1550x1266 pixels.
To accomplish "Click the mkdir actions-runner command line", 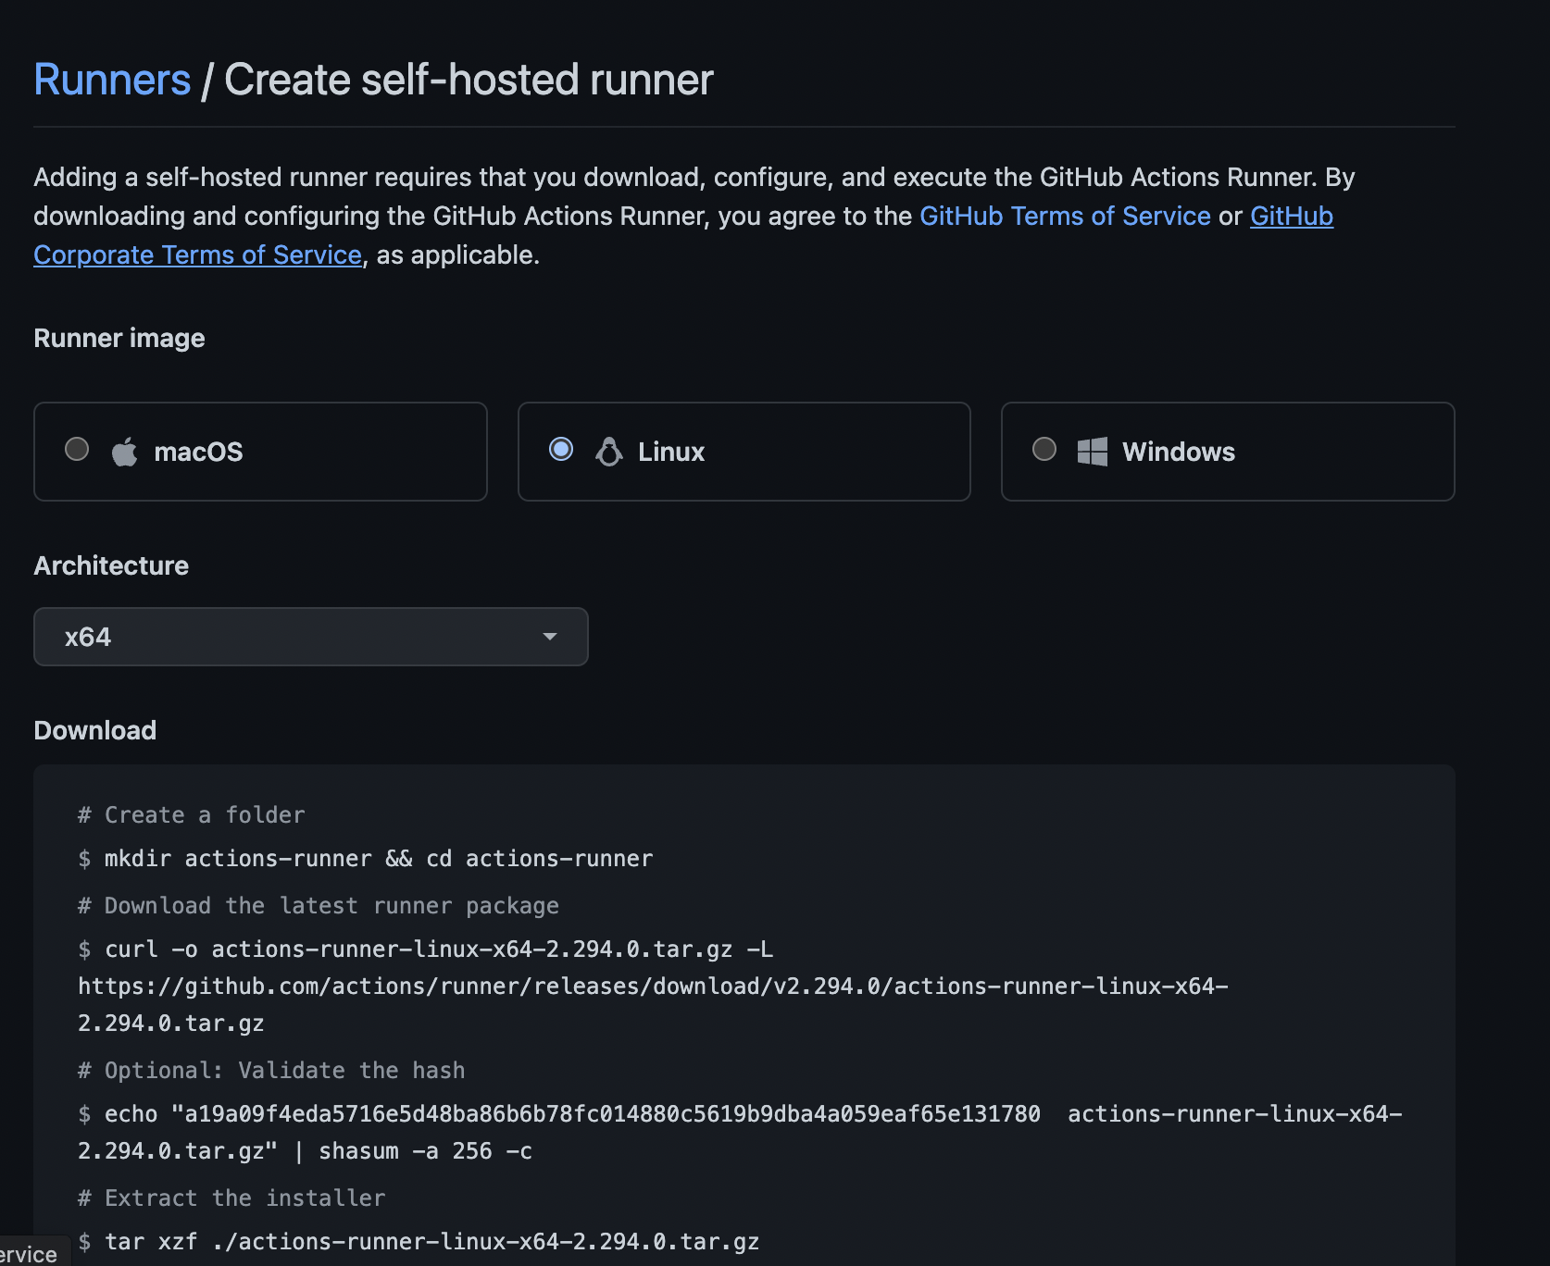I will [366, 859].
